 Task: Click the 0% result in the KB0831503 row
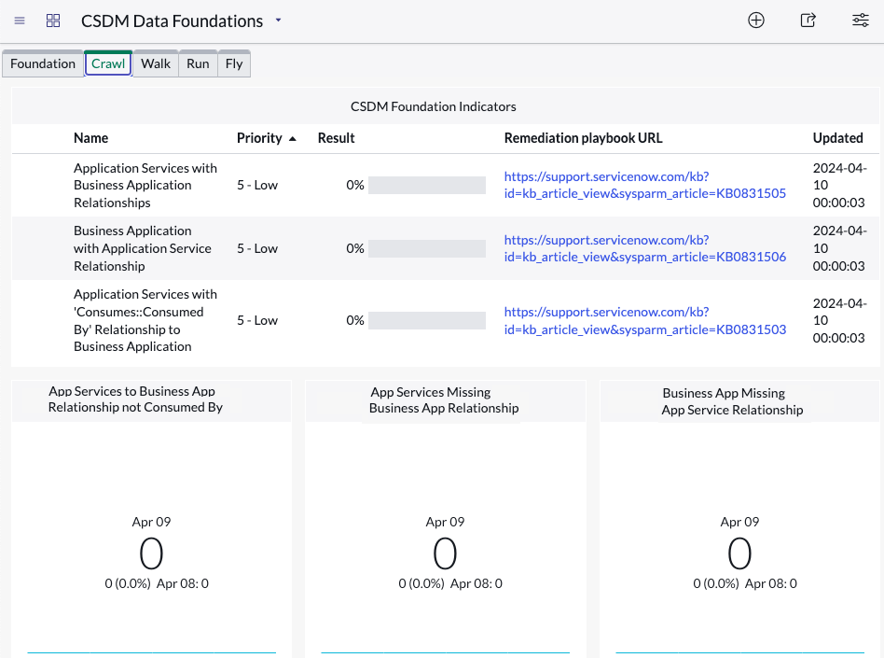tap(355, 320)
